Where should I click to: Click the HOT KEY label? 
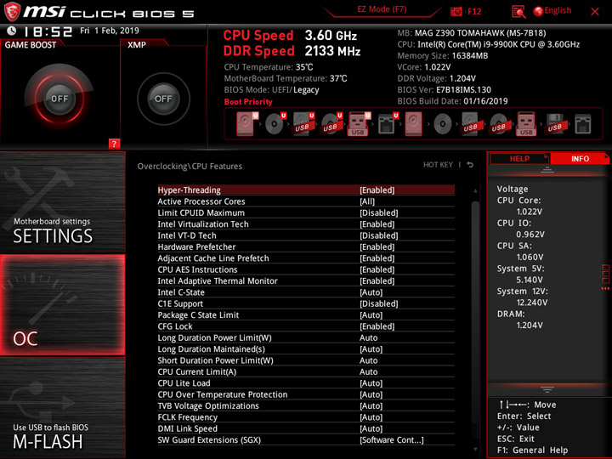(438, 165)
